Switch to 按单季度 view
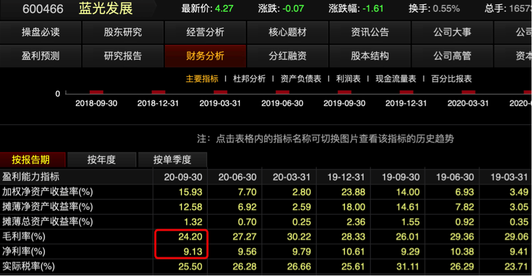 [x=172, y=159]
